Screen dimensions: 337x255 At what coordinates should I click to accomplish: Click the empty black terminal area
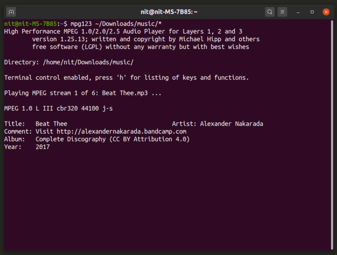tap(166, 200)
